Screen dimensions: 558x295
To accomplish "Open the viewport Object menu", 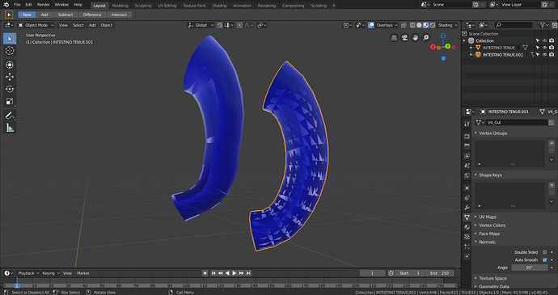I will tap(107, 25).
